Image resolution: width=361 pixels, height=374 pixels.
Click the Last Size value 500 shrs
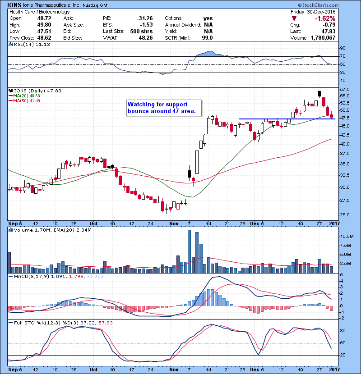pos(141,31)
